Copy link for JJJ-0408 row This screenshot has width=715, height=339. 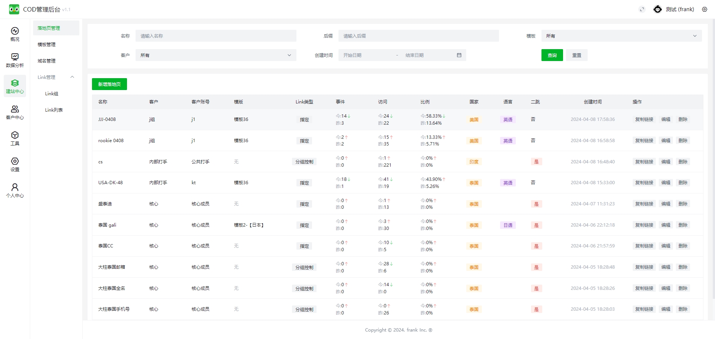coord(644,119)
